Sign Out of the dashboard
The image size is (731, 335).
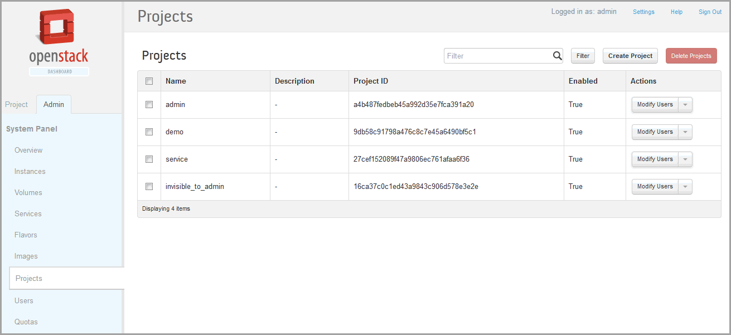tap(710, 12)
